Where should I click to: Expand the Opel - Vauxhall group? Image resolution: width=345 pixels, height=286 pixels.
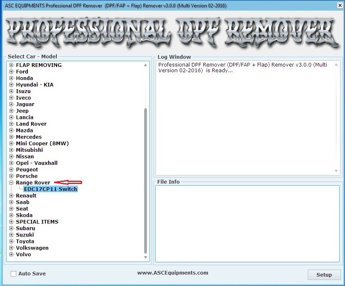point(11,163)
